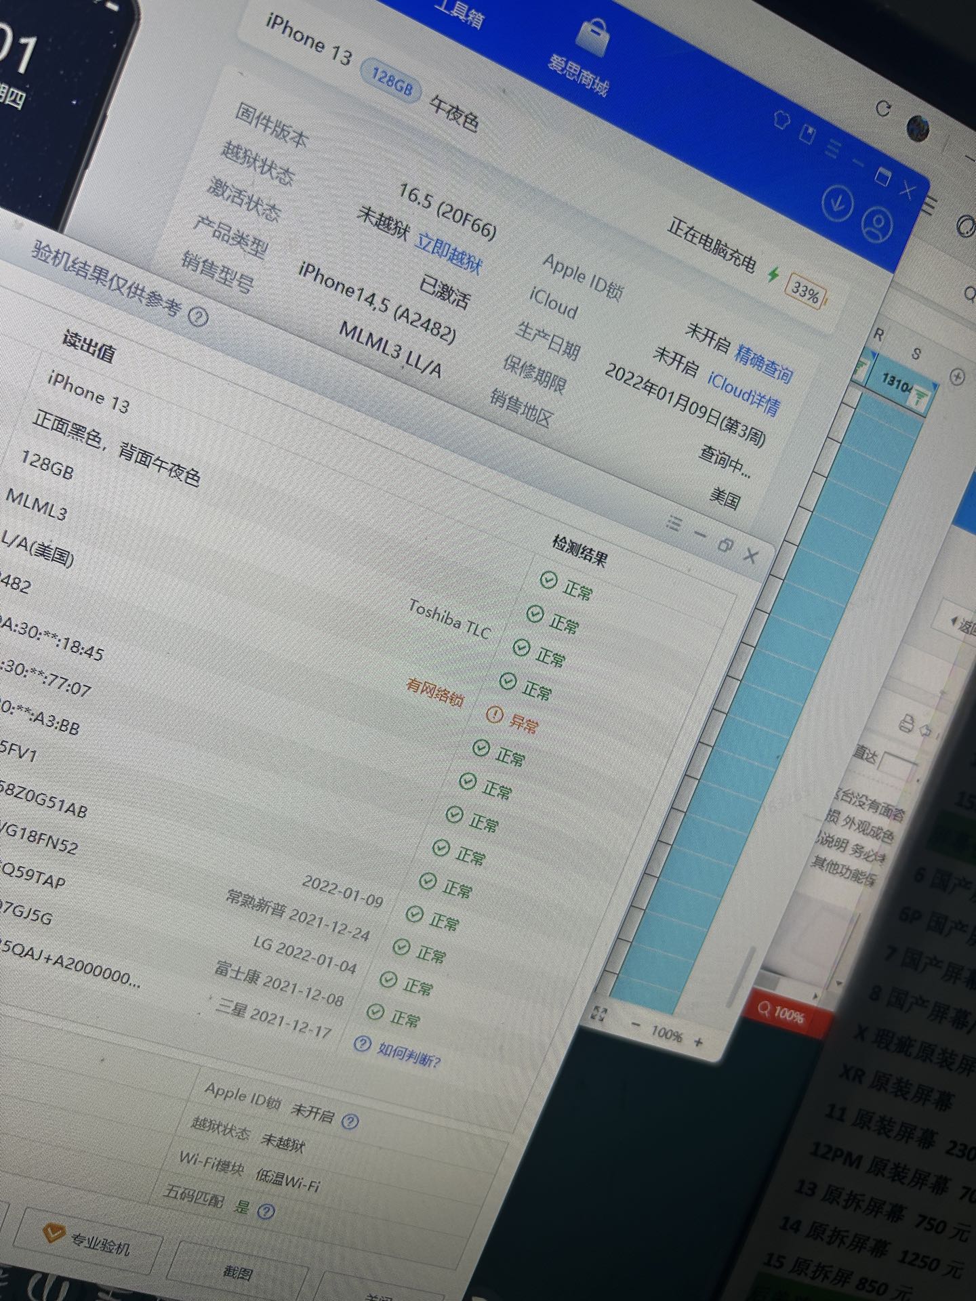Click the MLML3 LL/A sales model value
The height and width of the screenshot is (1301, 976).
pos(390,350)
